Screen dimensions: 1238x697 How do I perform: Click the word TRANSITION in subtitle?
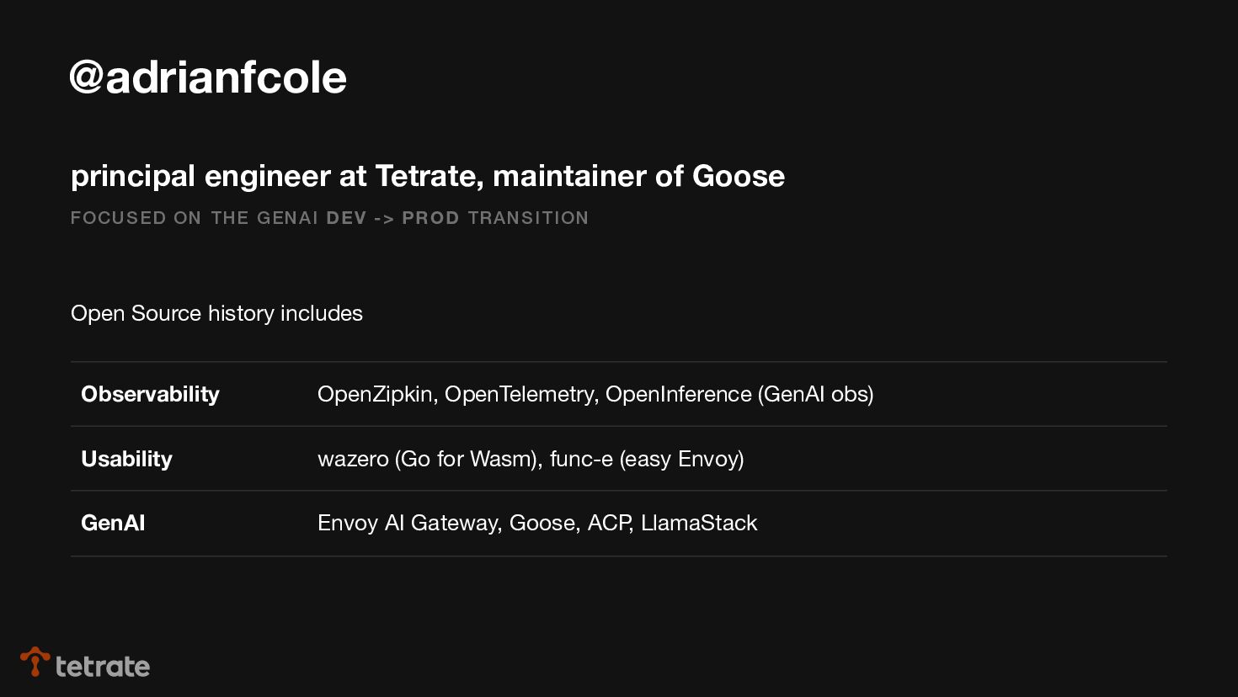point(528,218)
